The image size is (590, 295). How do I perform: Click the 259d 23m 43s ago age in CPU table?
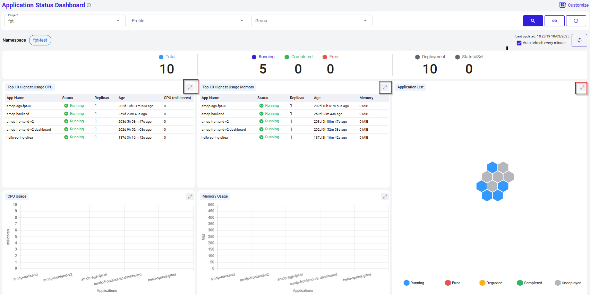pos(132,114)
